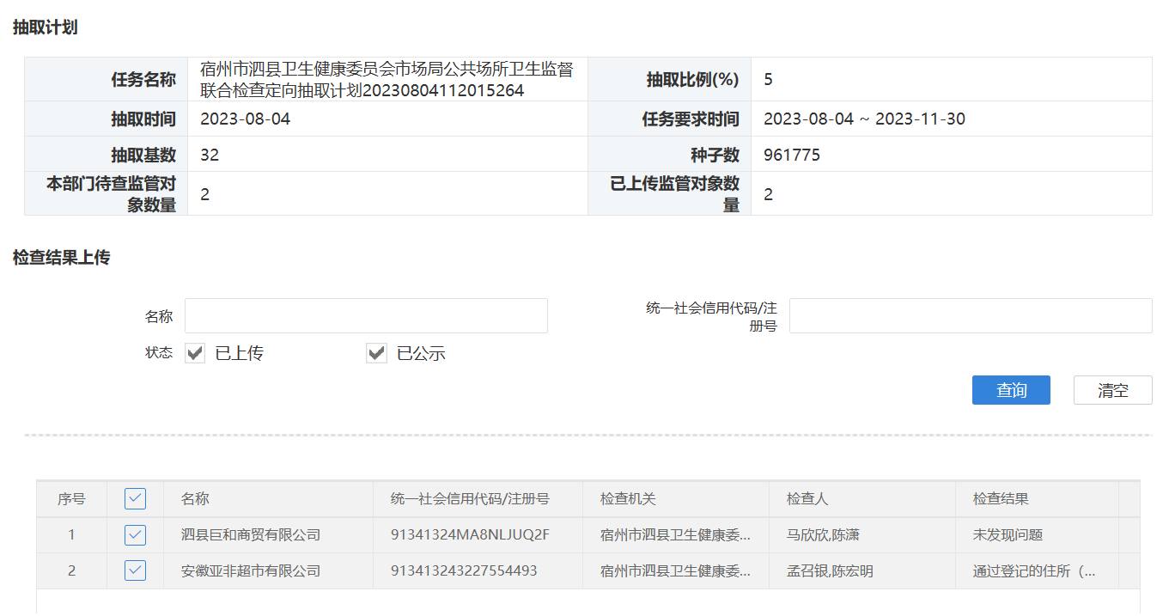The height and width of the screenshot is (616, 1175).
Task: Click the date range 2023-08-04 ~ 2023-11-30
Action: (x=864, y=119)
